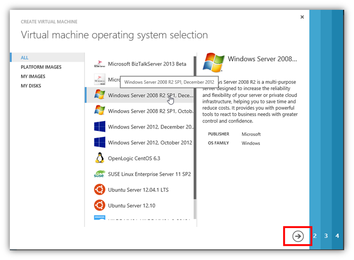Go to wizard step 2

315,236
